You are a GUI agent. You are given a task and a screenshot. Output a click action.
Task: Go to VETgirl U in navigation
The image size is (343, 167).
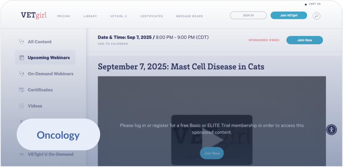pyautogui.click(x=119, y=16)
